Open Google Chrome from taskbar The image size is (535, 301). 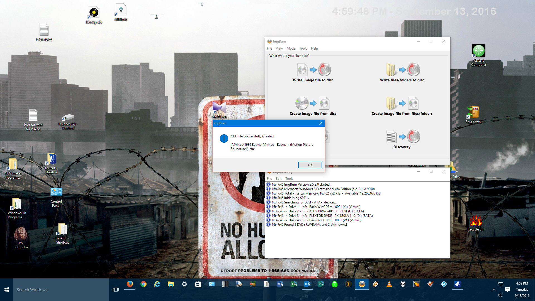143,284
